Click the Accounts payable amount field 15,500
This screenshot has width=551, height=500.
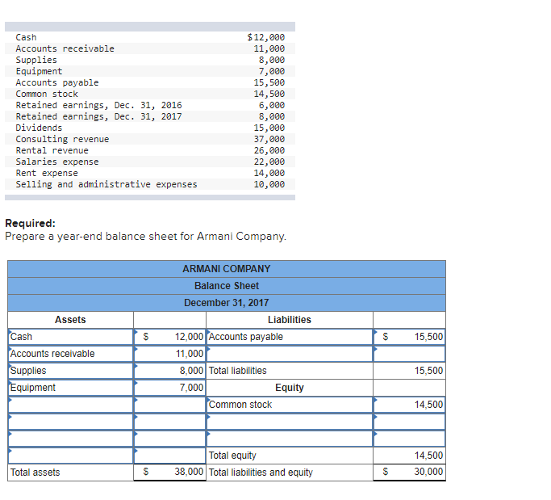[409, 337]
